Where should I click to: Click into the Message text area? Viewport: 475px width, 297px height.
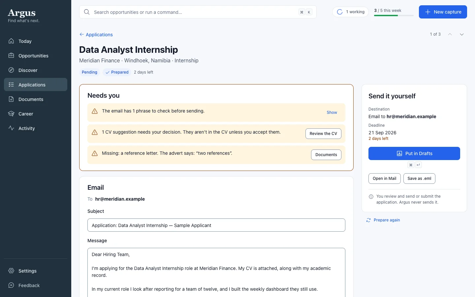click(216, 272)
